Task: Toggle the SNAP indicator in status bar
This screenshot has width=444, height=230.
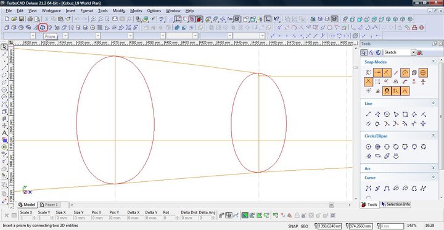Action: click(x=293, y=226)
